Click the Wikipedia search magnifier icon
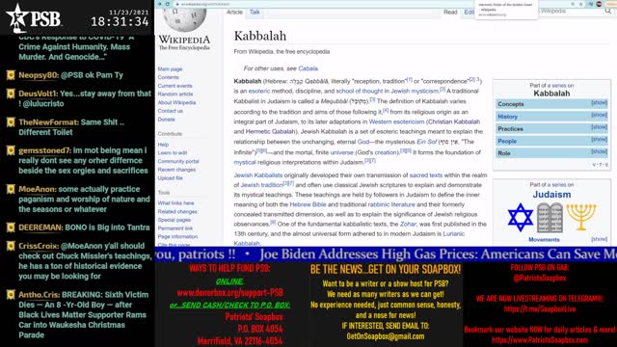Screen dimensions: 617x347 [608, 12]
